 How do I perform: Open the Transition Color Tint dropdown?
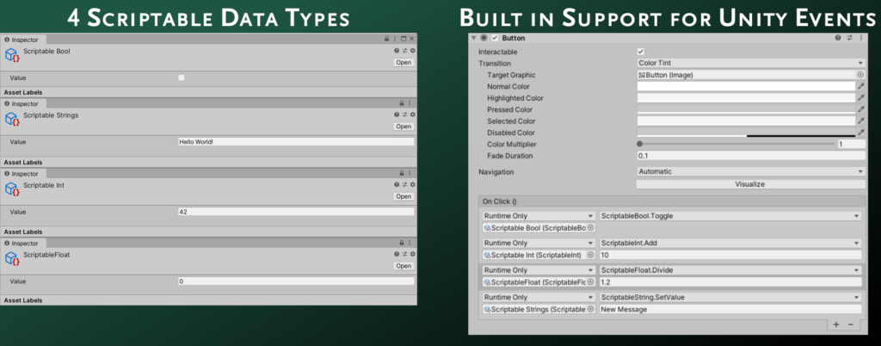pos(750,63)
